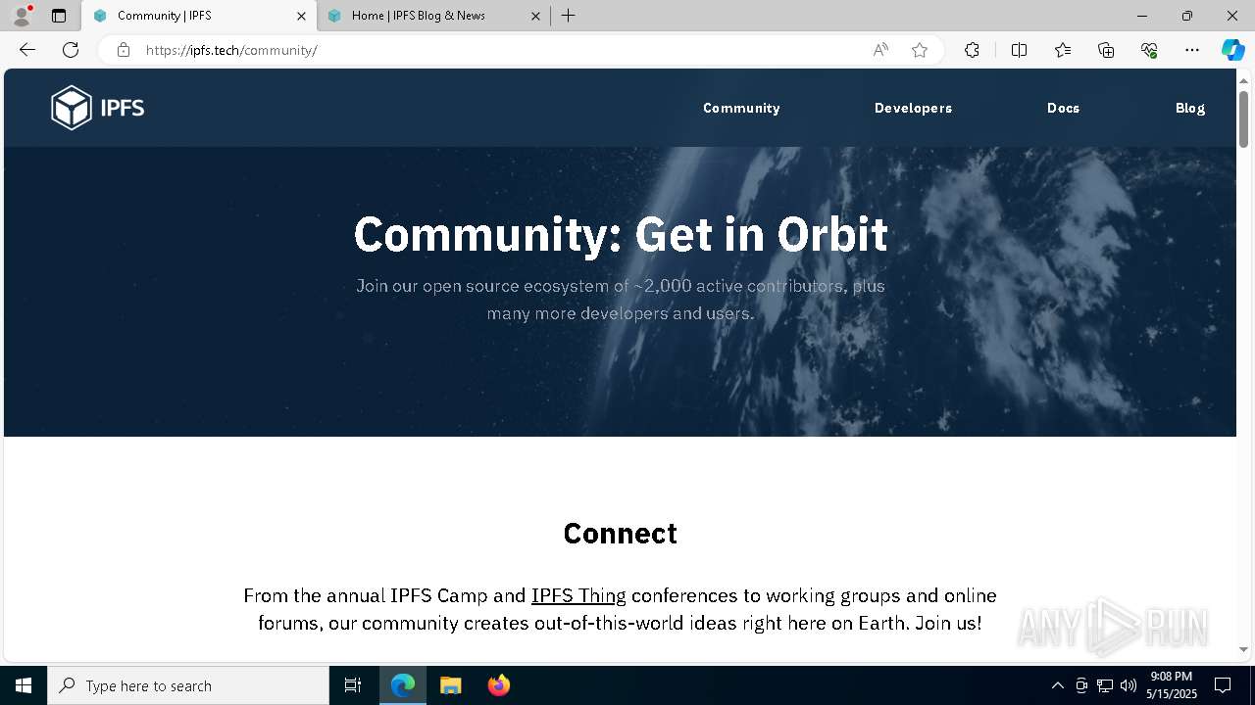Image resolution: width=1255 pixels, height=705 pixels.
Task: Activate Read aloud icon in address bar
Action: [x=880, y=50]
